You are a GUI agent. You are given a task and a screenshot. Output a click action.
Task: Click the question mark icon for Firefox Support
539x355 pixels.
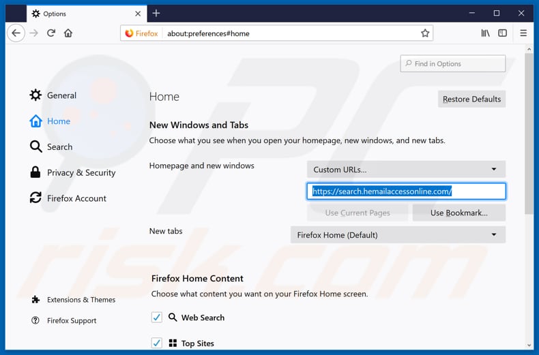click(x=35, y=320)
